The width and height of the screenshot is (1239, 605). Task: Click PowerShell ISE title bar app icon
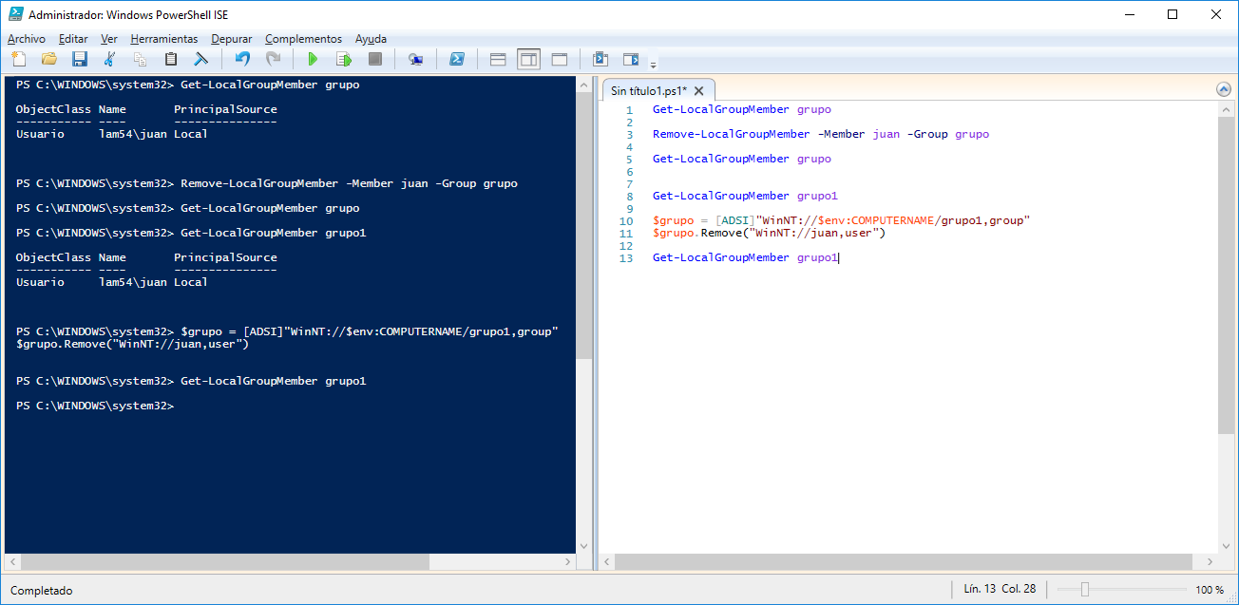(x=14, y=14)
